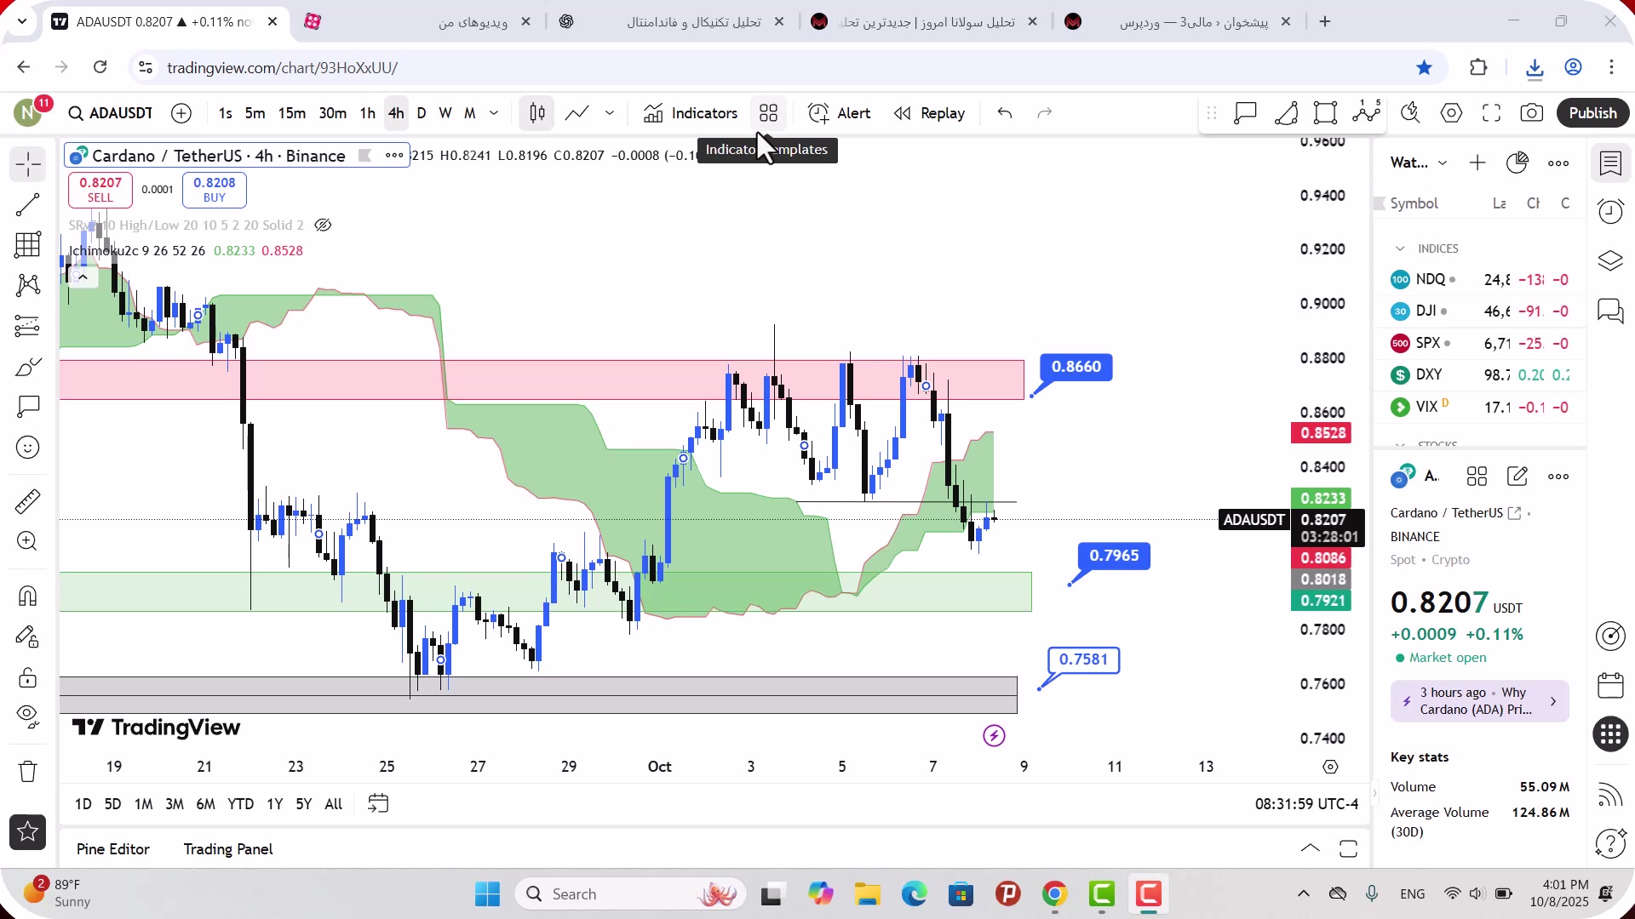Publish the chart idea

[1592, 113]
